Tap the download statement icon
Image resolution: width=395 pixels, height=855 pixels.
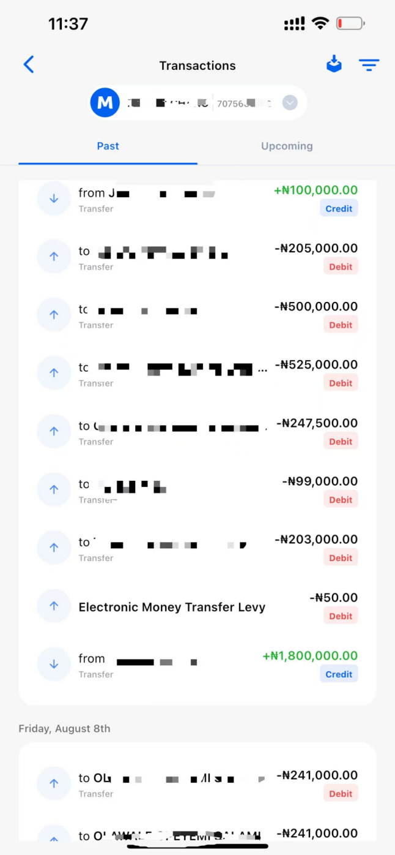coord(334,64)
